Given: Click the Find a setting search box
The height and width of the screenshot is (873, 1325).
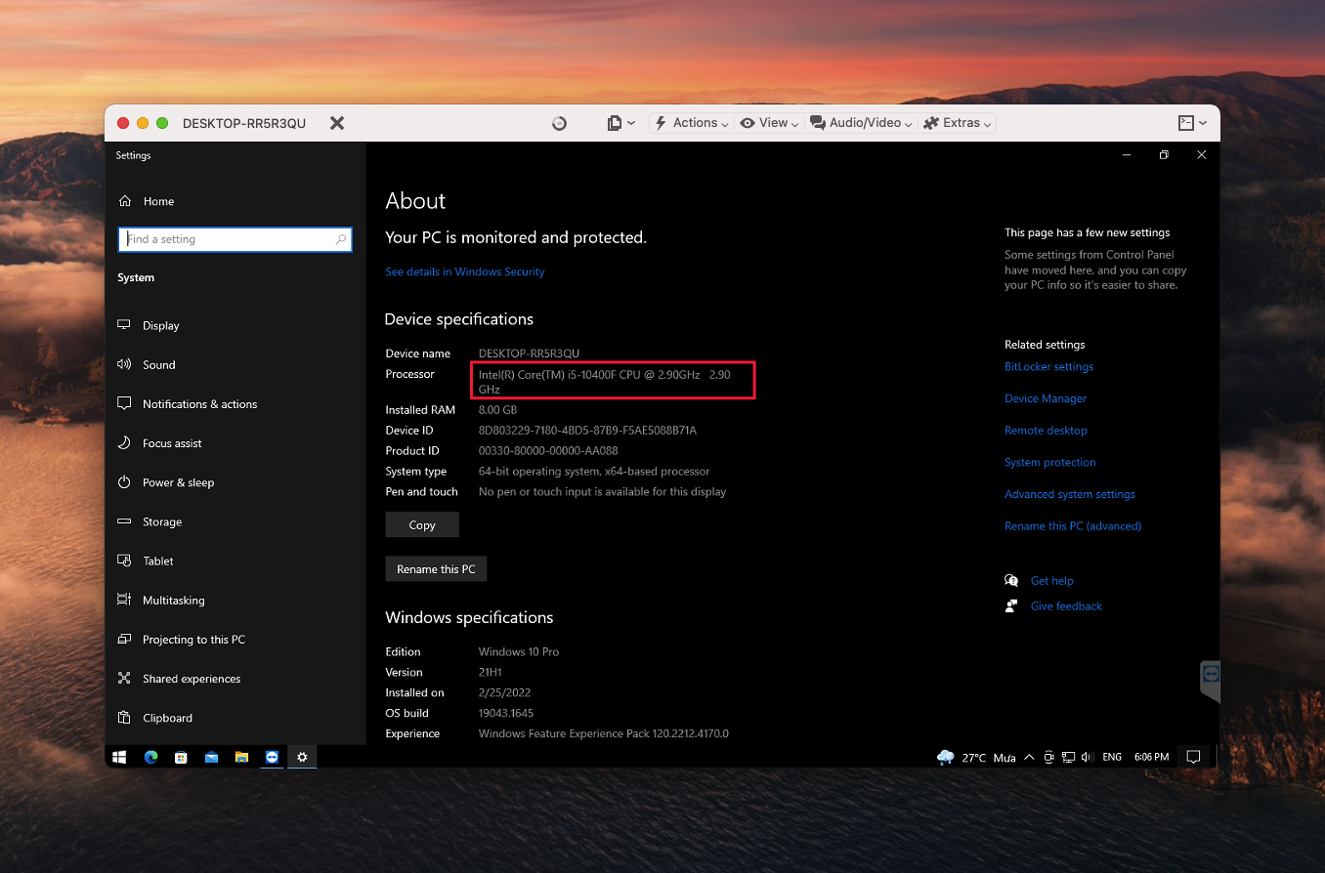Looking at the screenshot, I should (230, 239).
